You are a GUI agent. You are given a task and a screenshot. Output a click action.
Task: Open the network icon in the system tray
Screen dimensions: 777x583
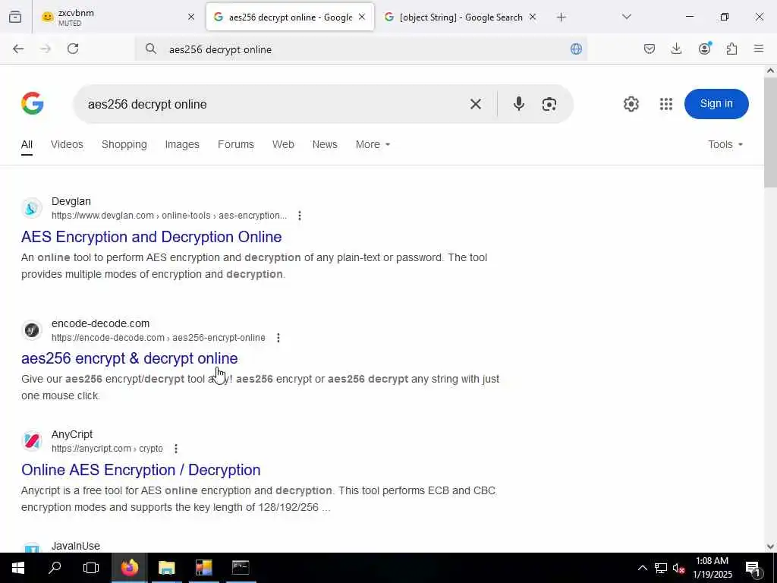tap(661, 568)
